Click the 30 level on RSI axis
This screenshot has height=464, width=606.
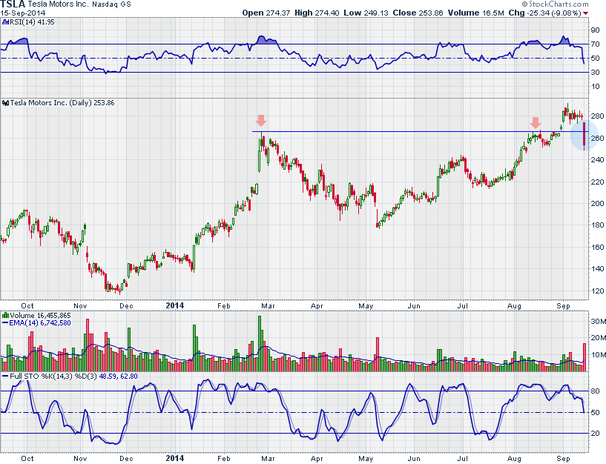[595, 72]
